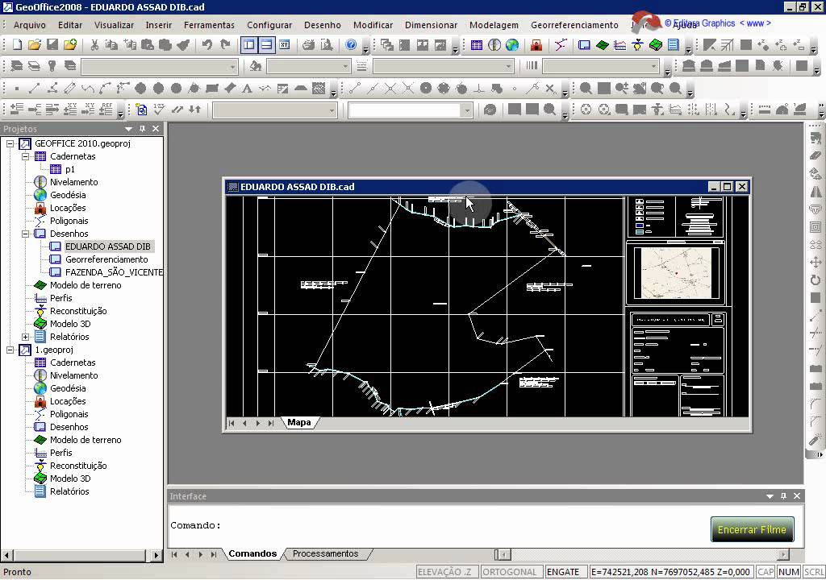Toggle the Interface bottom panel button
This screenshot has width=826, height=580.
click(x=267, y=45)
